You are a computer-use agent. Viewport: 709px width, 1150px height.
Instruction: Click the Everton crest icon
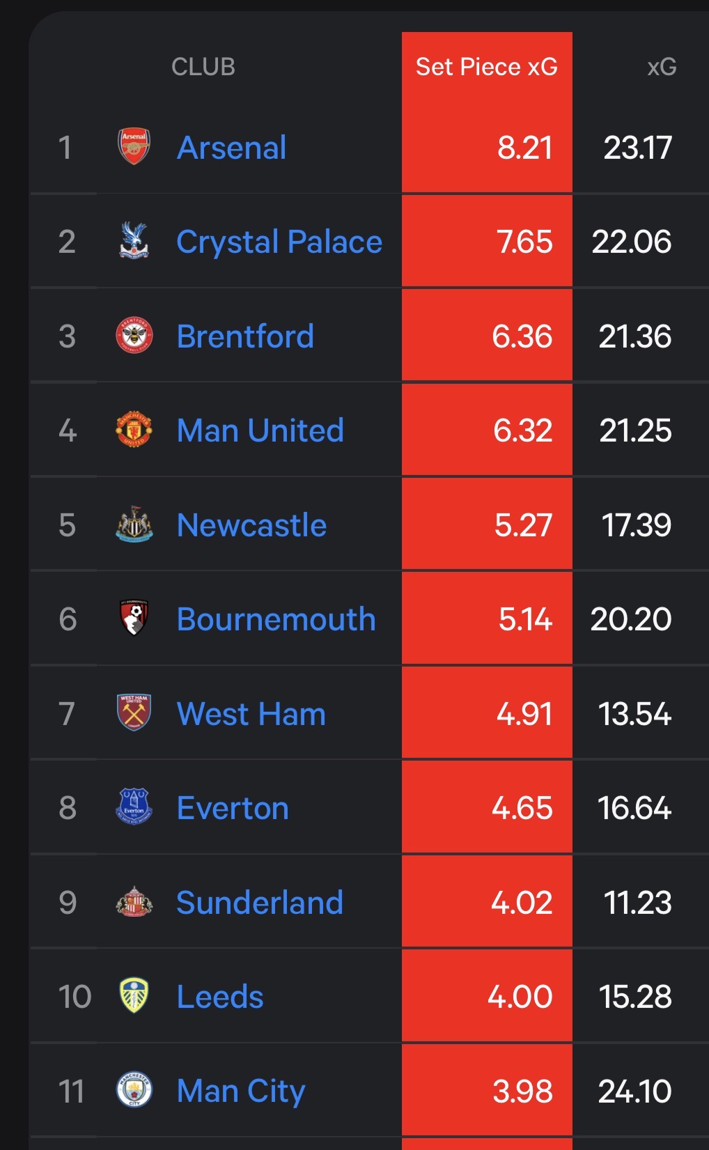[x=134, y=807]
